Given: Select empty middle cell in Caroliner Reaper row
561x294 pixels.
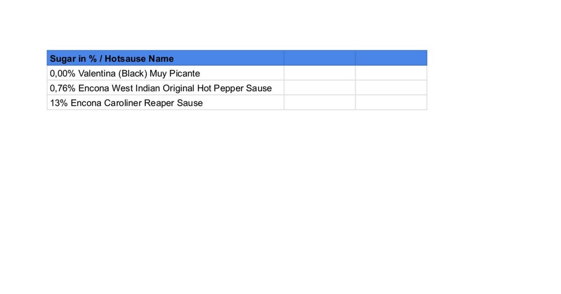Looking at the screenshot, I should 319,103.
